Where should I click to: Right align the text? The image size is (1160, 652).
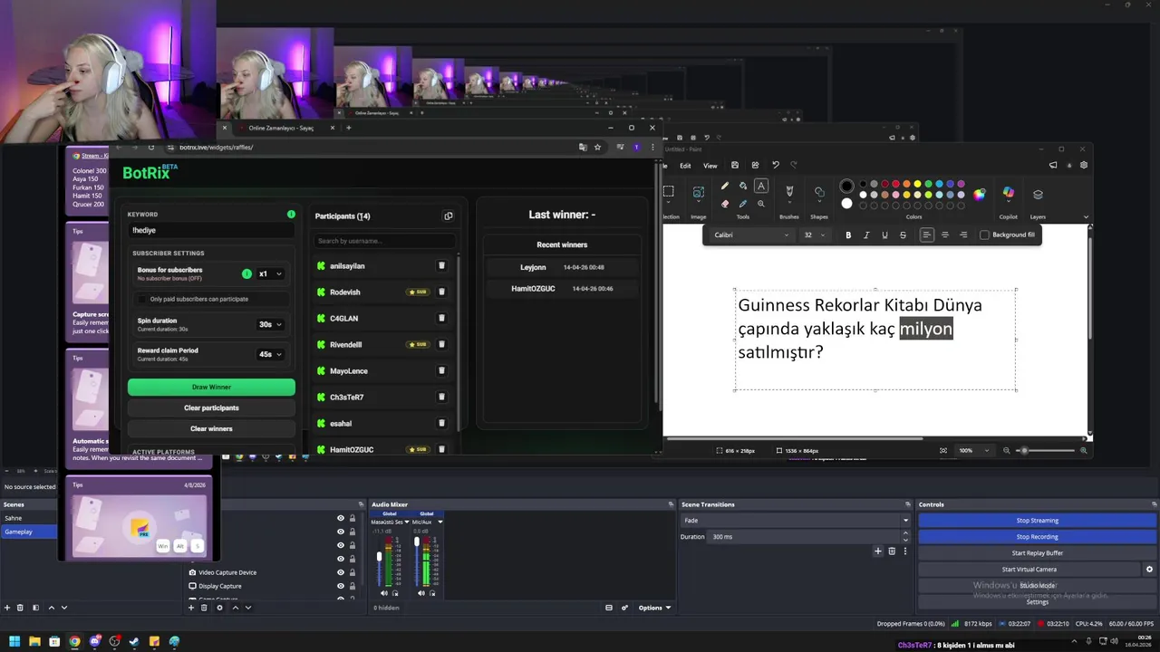963,235
